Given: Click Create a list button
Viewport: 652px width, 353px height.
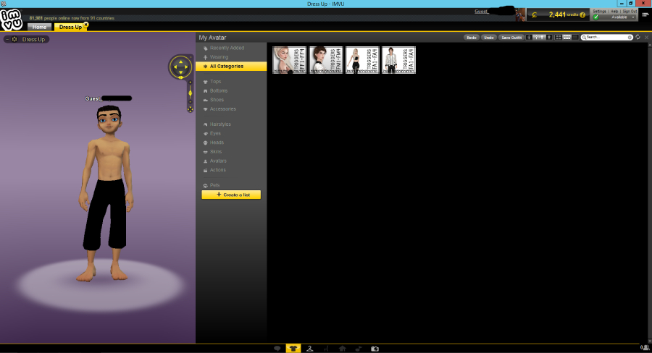Looking at the screenshot, I should (231, 195).
